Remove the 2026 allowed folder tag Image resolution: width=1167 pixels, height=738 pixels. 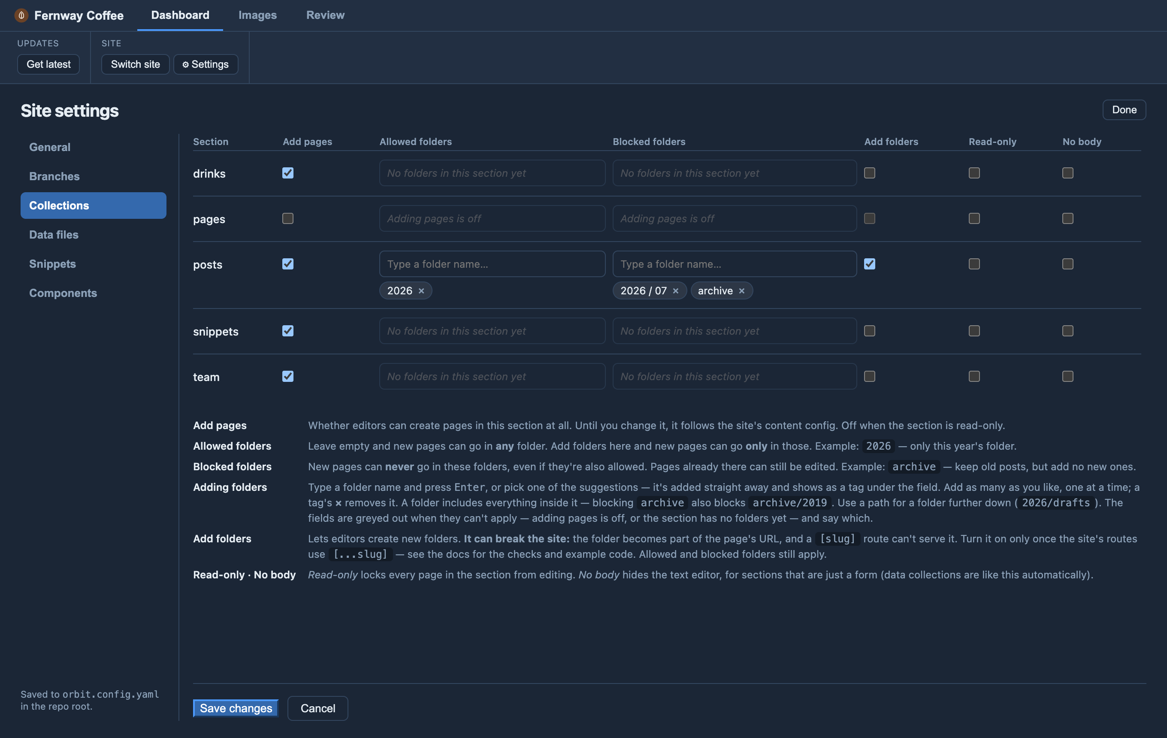(x=421, y=291)
